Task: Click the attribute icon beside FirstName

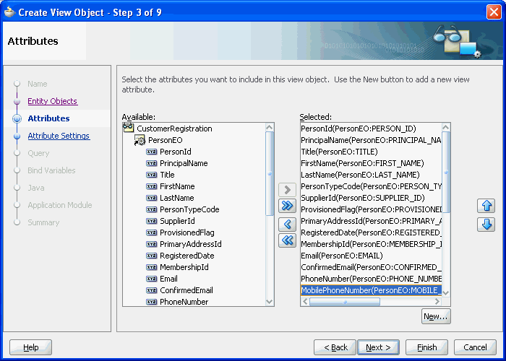Action: pyautogui.click(x=151, y=186)
